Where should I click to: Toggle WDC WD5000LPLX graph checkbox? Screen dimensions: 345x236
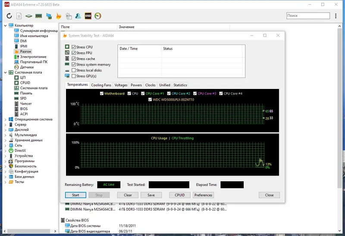pos(150,100)
